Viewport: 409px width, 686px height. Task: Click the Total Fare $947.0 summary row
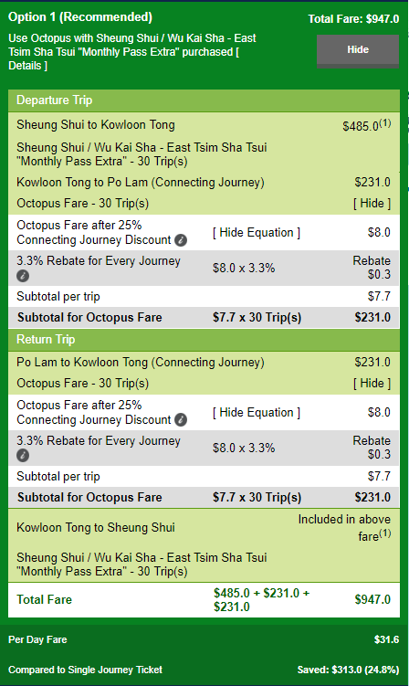click(x=204, y=600)
